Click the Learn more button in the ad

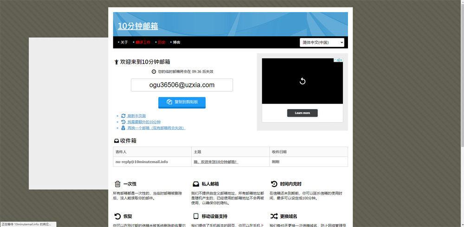point(302,113)
